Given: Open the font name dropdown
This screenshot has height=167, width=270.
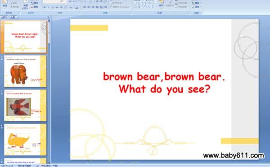Looking at the screenshot, I should coord(58,1).
